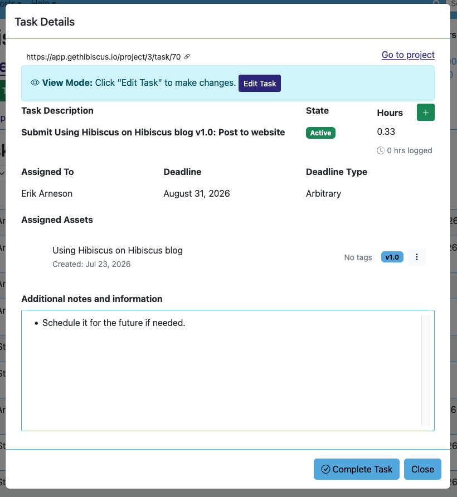Click the clock icon next to hours logged

pyautogui.click(x=381, y=150)
